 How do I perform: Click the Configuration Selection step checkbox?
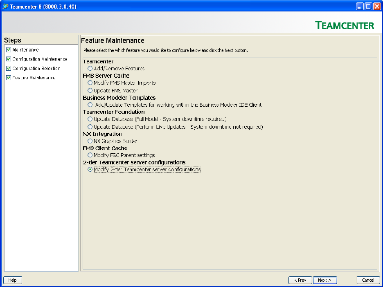click(x=9, y=68)
